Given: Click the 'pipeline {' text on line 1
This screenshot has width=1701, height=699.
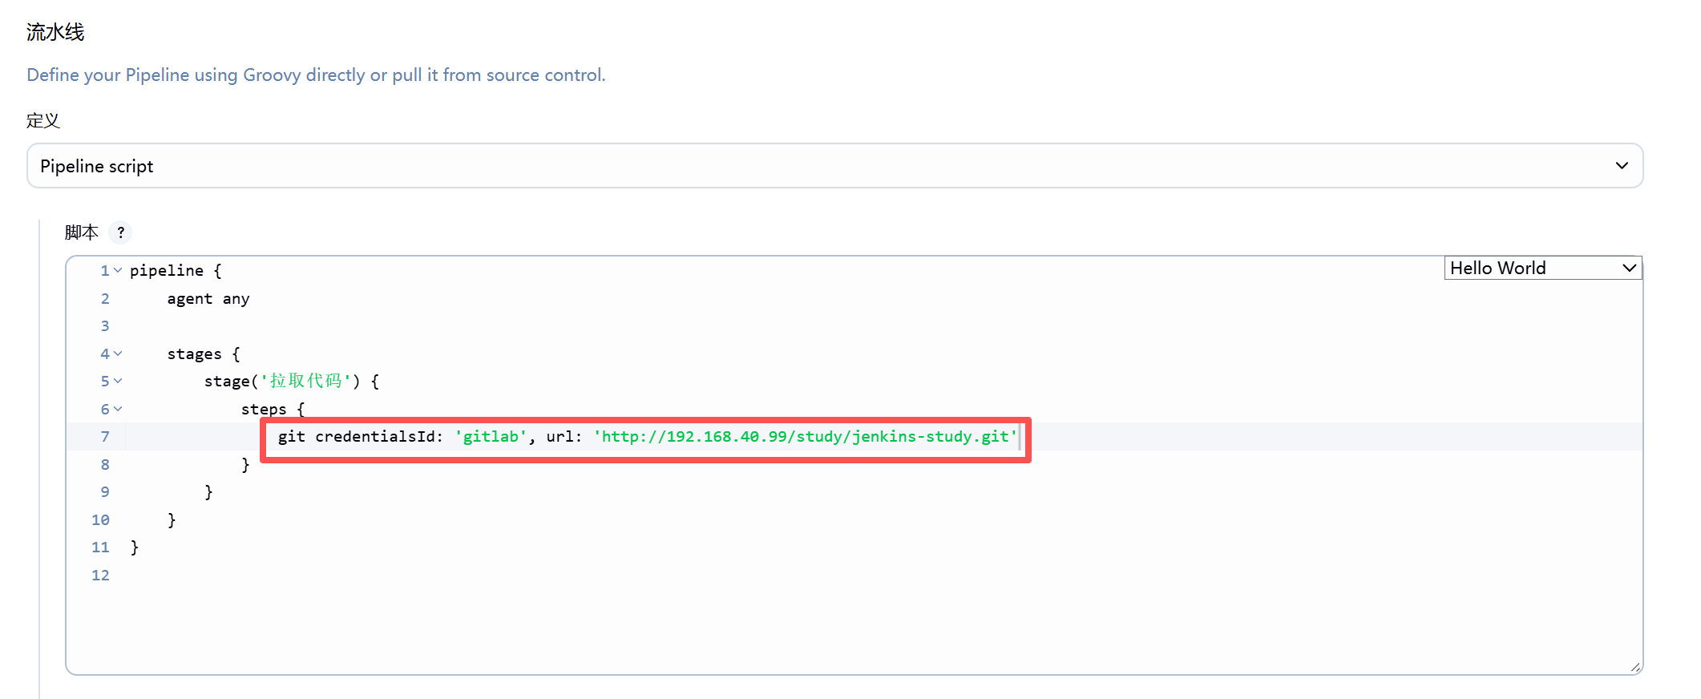Looking at the screenshot, I should (176, 271).
